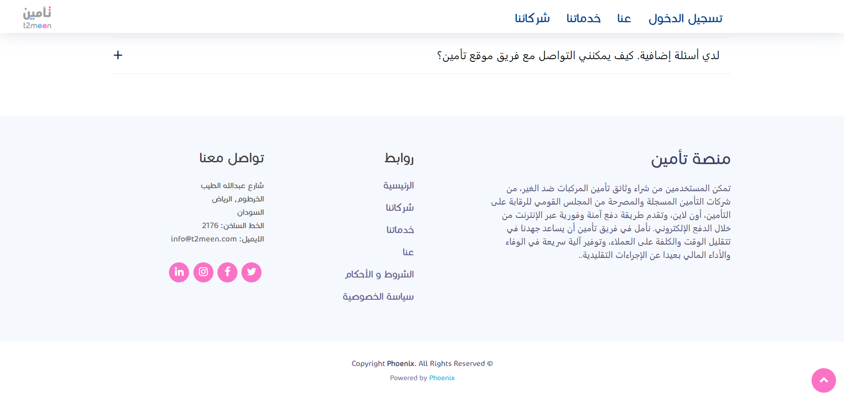Screen dimensions: 844x398
Task: Click the t2meen logo in header
Action: pos(37,18)
